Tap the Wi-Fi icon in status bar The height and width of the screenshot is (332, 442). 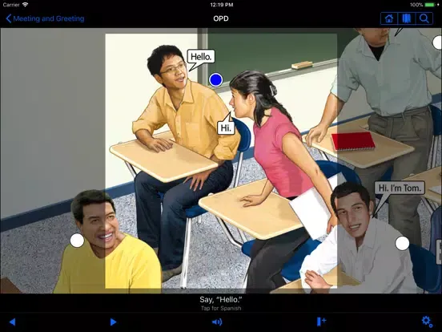[26, 5]
